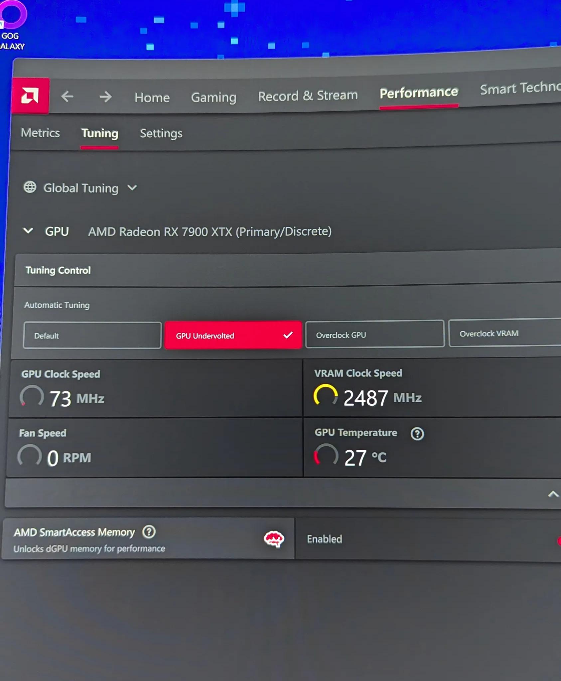Click the GPU Clock Speed gauge
This screenshot has height=681, width=561.
pos(32,396)
